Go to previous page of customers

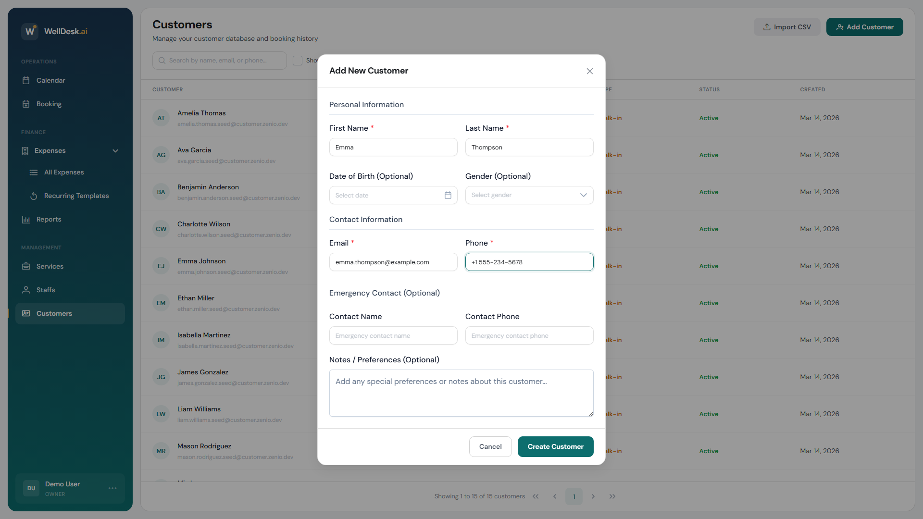[x=555, y=496]
